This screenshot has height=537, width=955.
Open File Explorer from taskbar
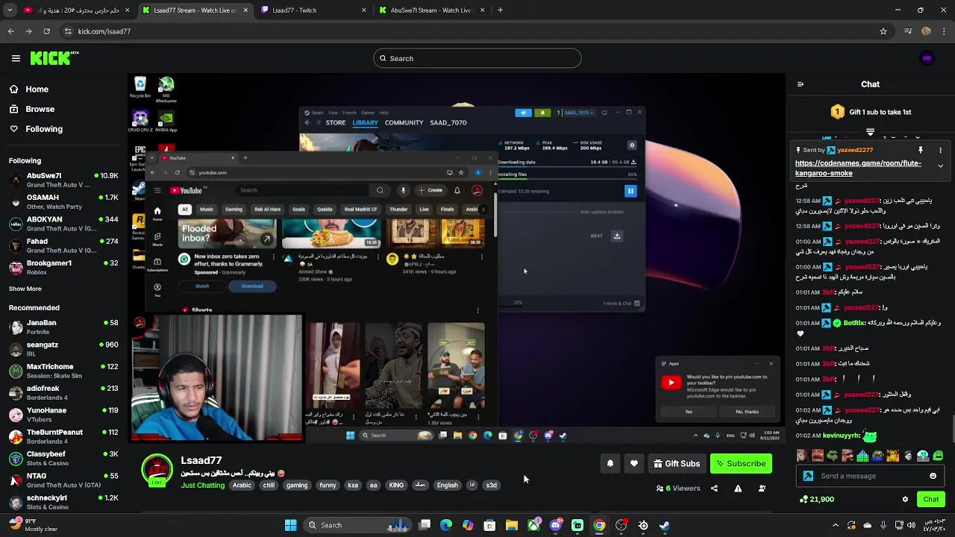point(512,525)
